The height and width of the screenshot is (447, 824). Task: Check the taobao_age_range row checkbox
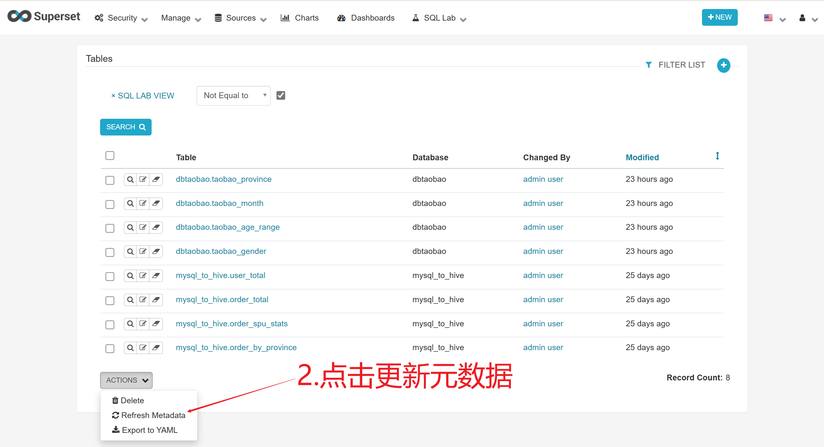pyautogui.click(x=110, y=228)
